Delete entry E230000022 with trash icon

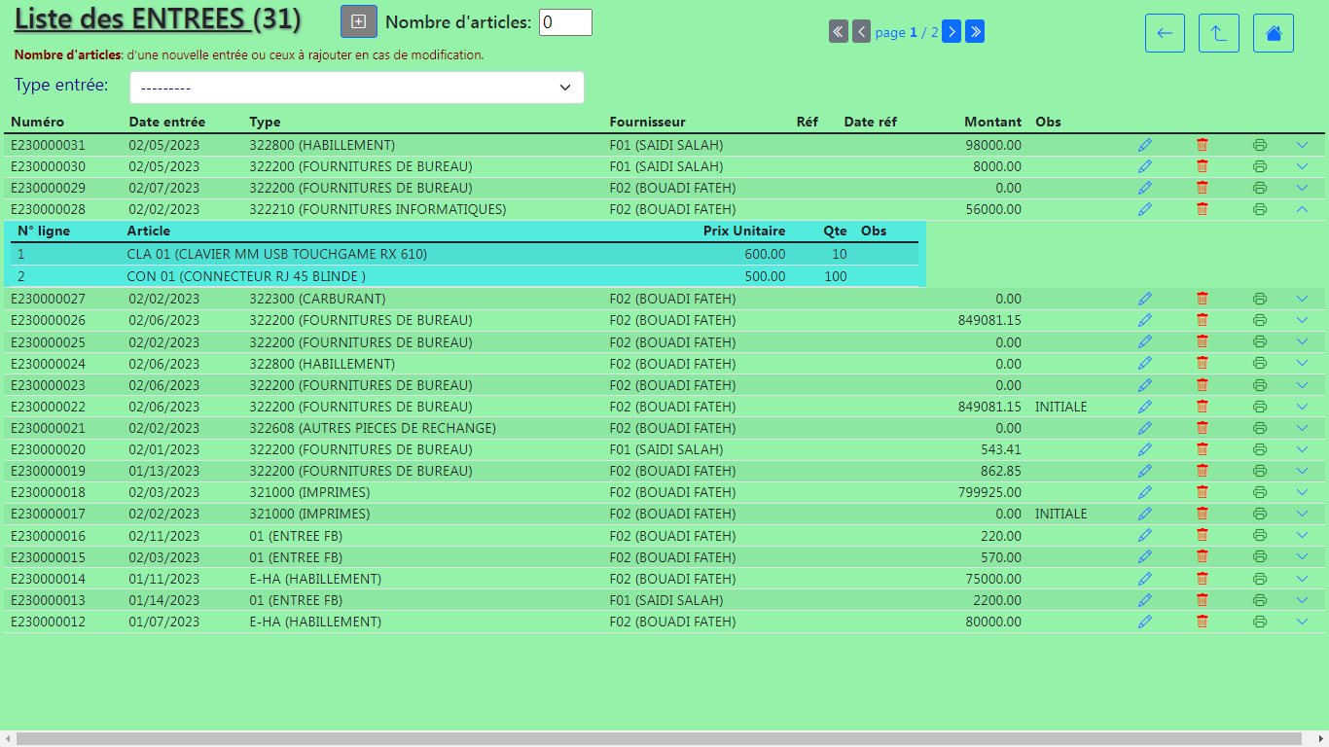pyautogui.click(x=1203, y=407)
